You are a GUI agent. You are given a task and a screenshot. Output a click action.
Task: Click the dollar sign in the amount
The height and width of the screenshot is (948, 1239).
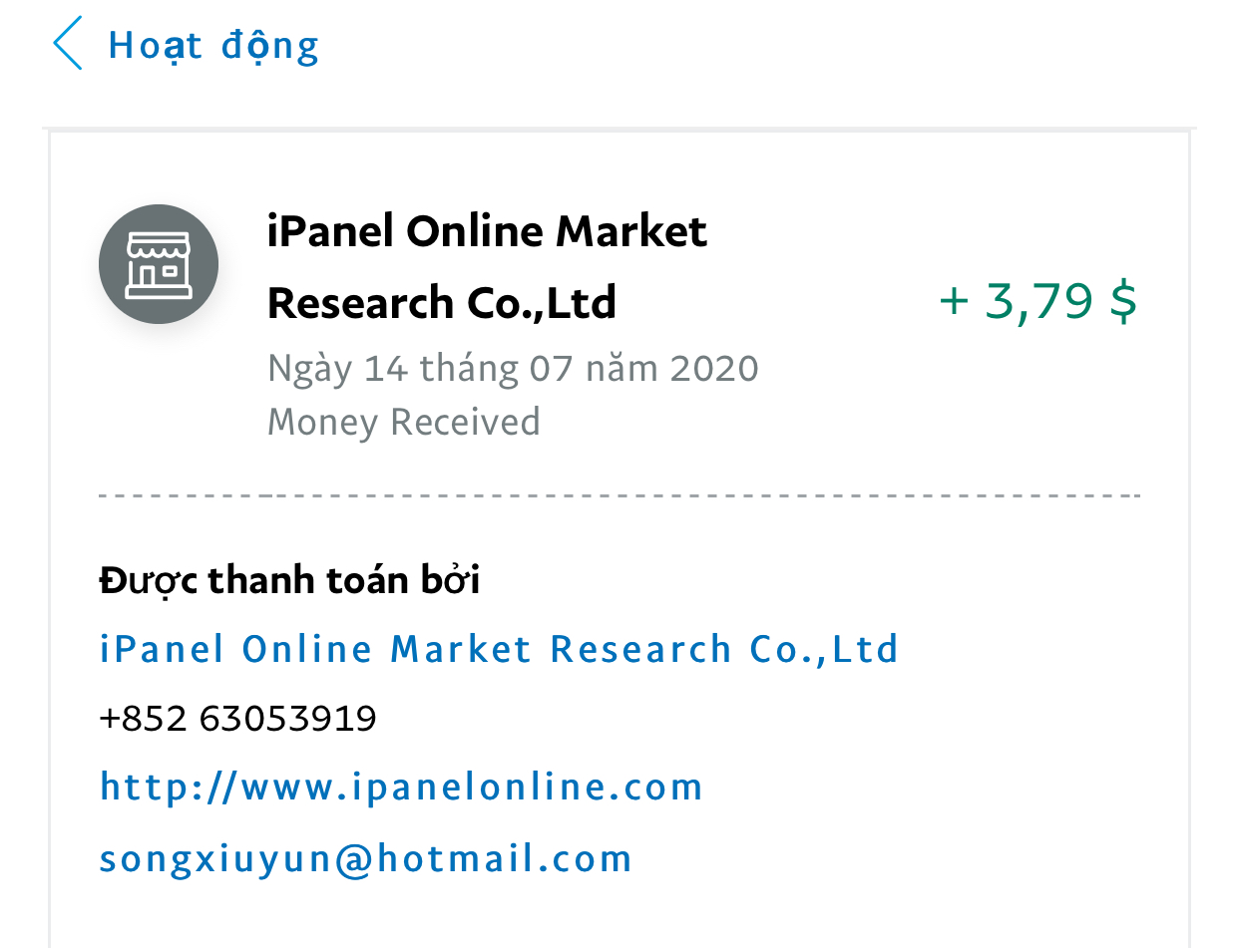tap(1123, 301)
